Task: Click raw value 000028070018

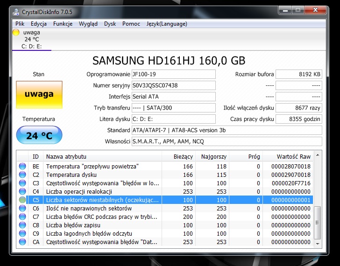Action: (x=291, y=166)
